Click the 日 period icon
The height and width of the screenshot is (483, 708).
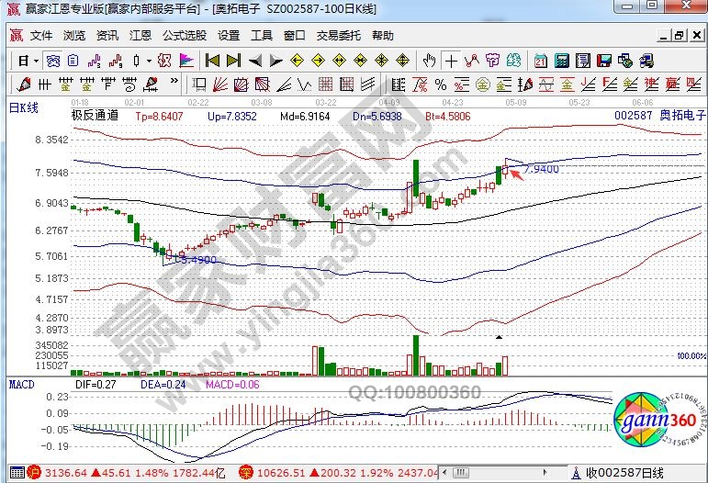pyautogui.click(x=24, y=61)
